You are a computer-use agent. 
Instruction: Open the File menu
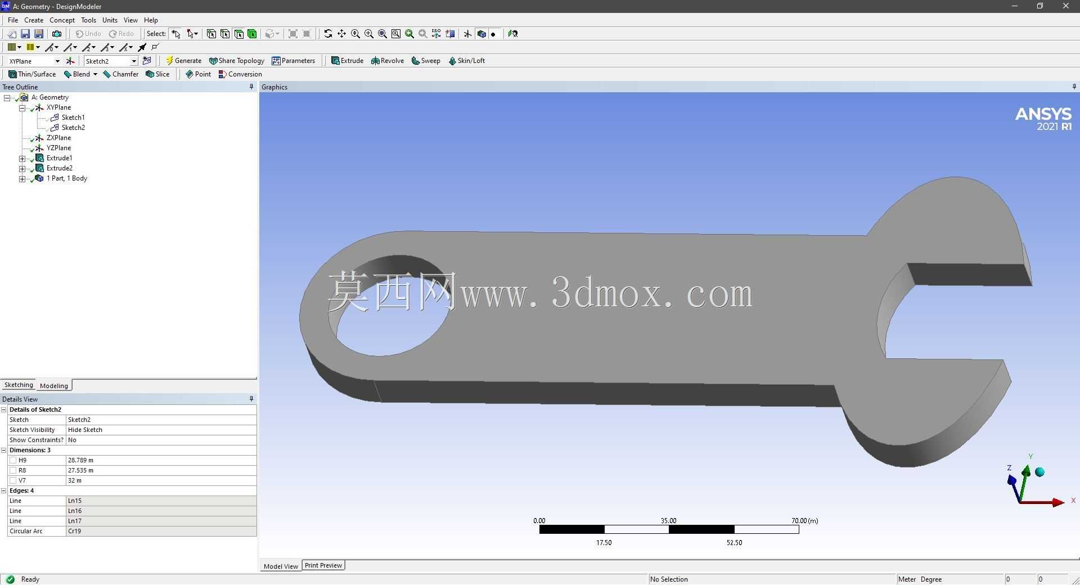point(13,20)
